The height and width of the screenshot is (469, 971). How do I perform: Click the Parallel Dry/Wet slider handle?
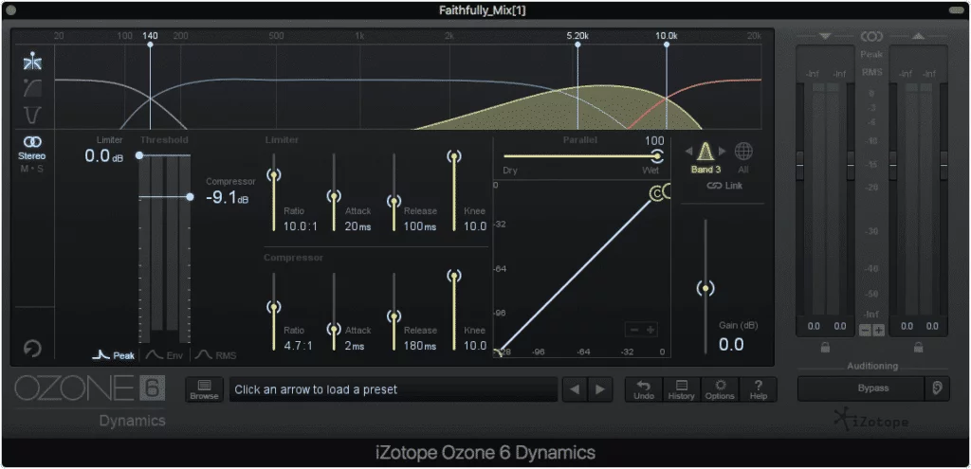655,155
